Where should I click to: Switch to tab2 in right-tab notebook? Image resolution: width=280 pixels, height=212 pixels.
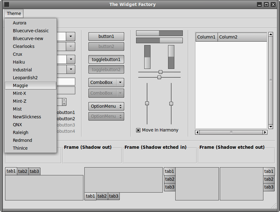269,179
